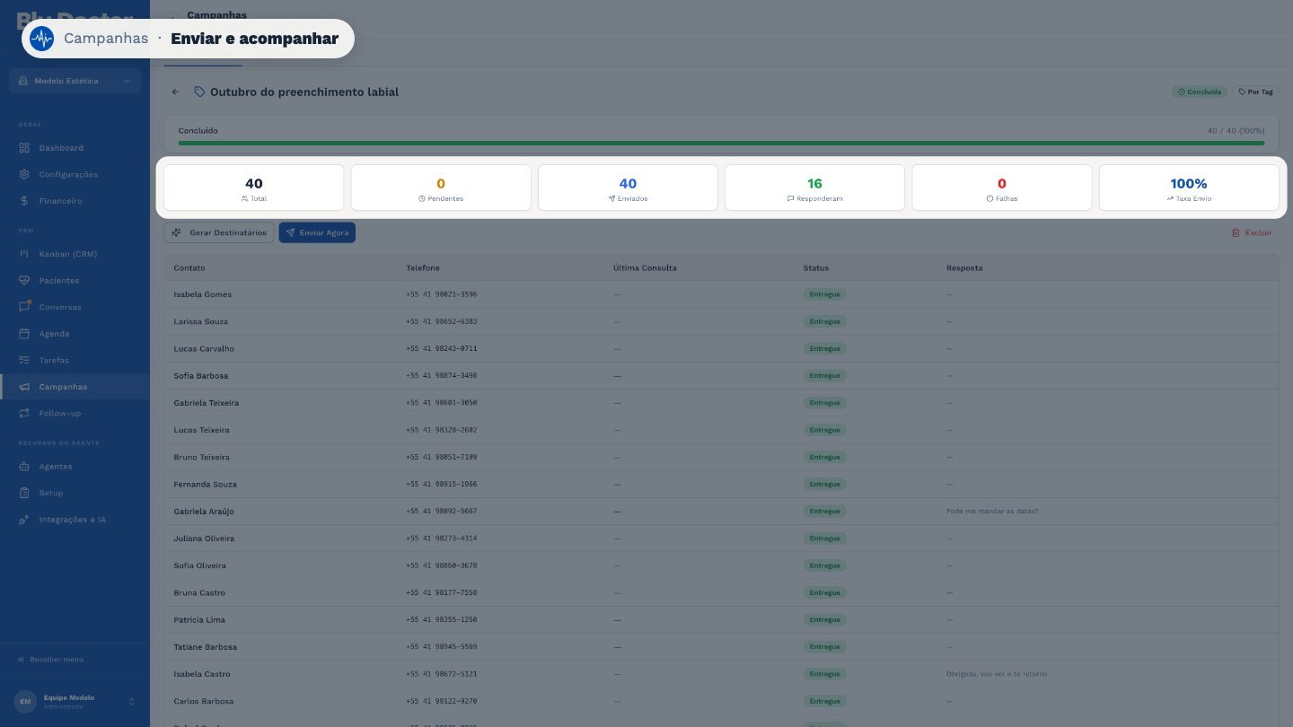The image size is (1293, 727).
Task: Click phone number +55 41 98243-0711
Action: click(x=442, y=348)
